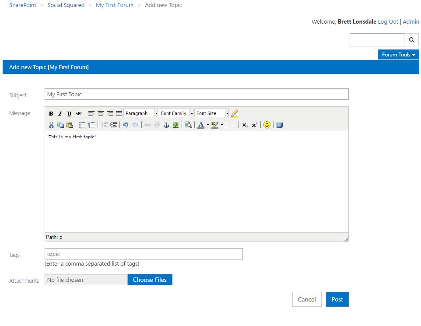Toggle center alignment for the paragraph
Screen dimensions: 421x326
(x=101, y=113)
